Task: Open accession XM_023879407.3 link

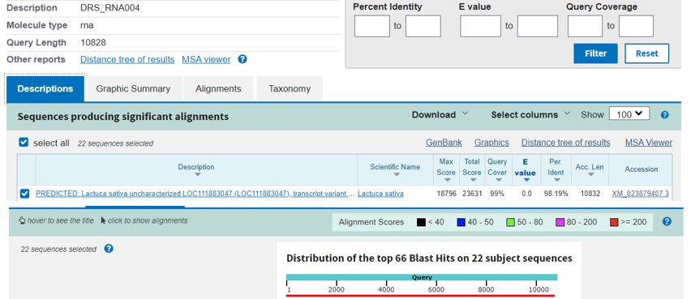Action: 641,194
